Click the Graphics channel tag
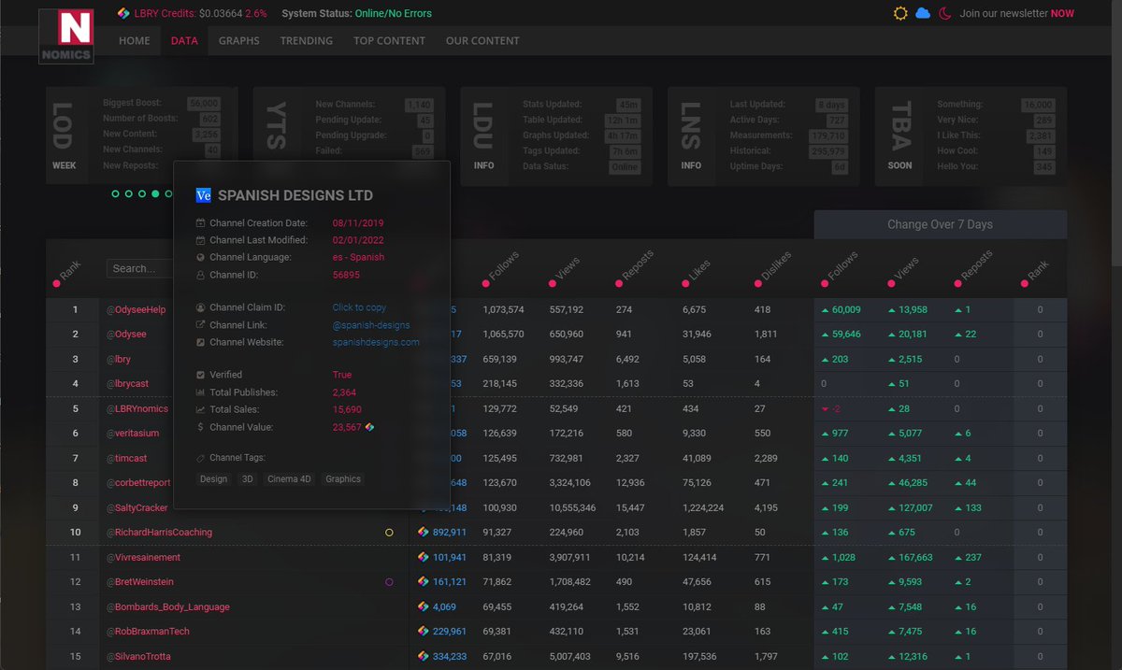This screenshot has width=1122, height=670. [x=343, y=478]
